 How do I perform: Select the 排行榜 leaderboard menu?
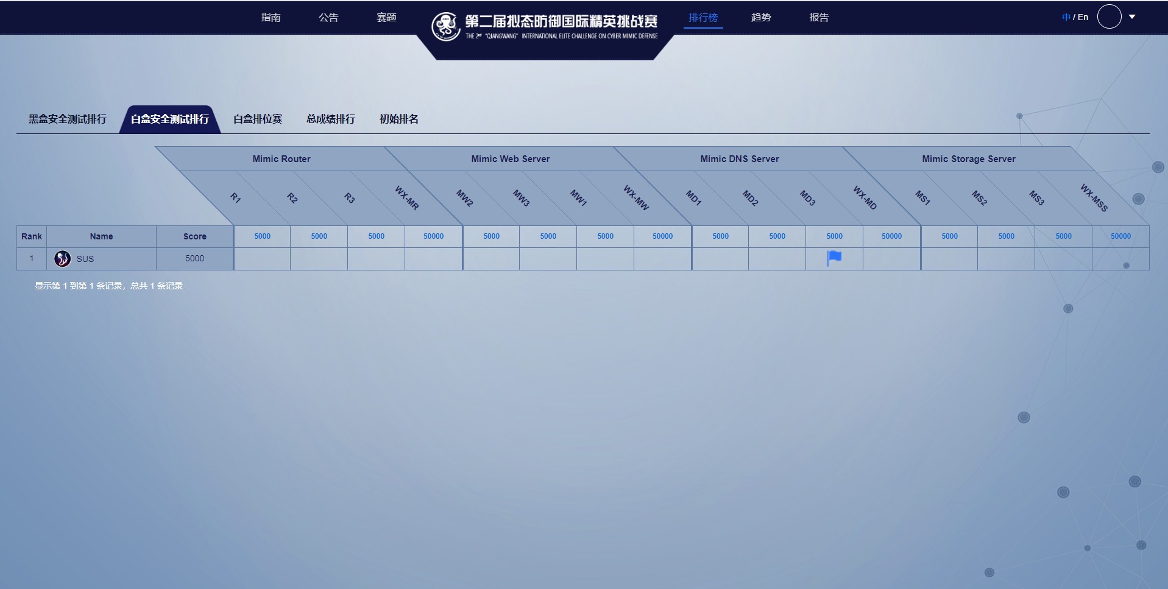tap(703, 18)
